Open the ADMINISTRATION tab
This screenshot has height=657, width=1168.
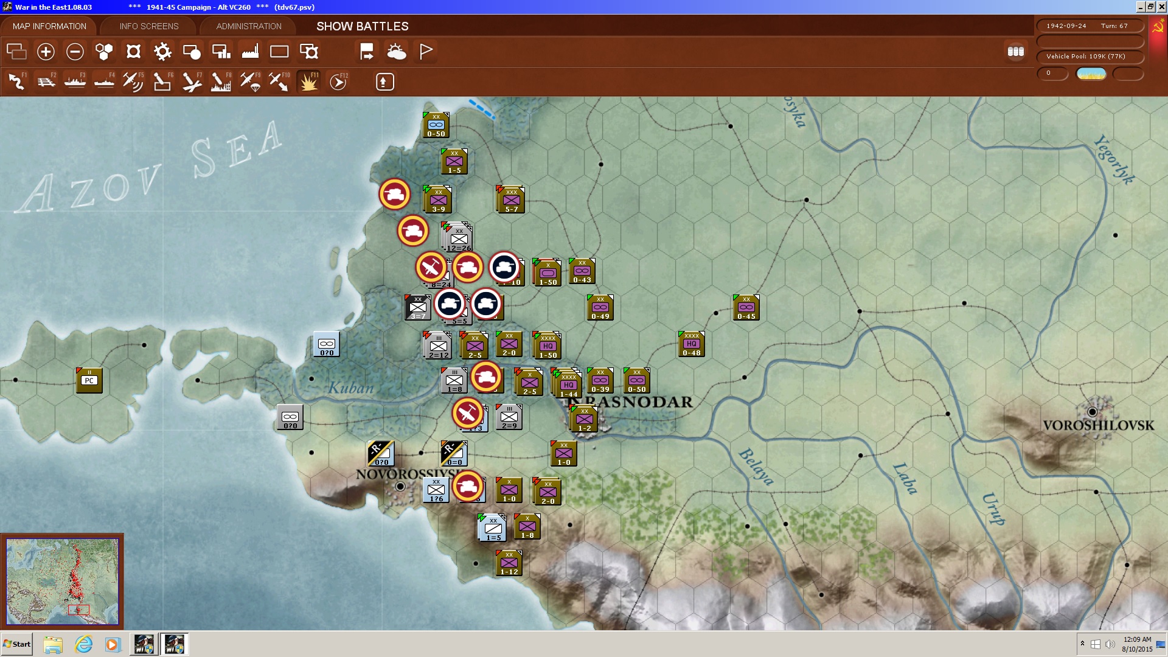coord(249,26)
